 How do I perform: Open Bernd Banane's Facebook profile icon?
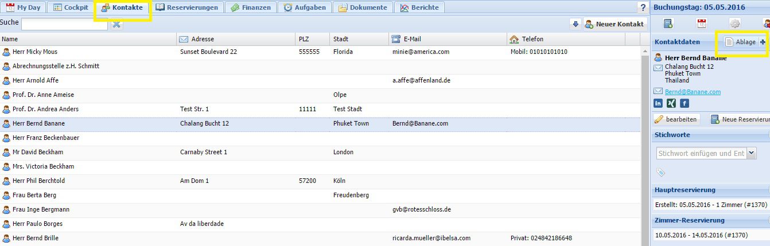(x=685, y=103)
